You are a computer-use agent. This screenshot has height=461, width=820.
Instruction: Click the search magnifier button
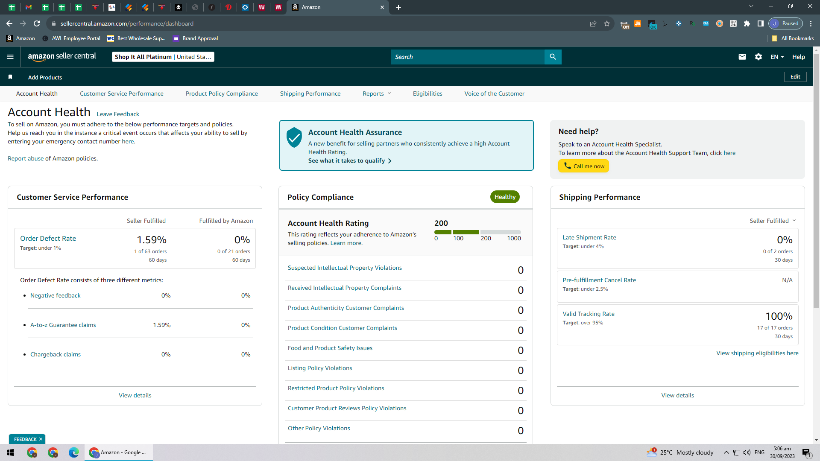point(553,57)
